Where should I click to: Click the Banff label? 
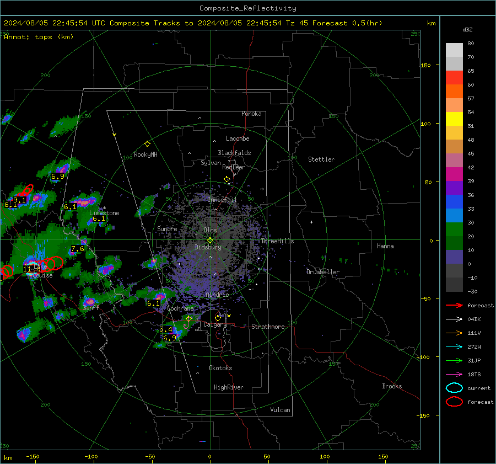click(91, 308)
